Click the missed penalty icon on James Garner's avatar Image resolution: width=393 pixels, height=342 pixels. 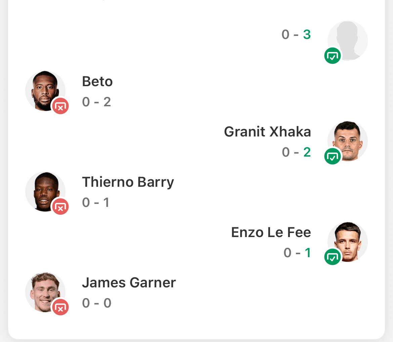60,307
